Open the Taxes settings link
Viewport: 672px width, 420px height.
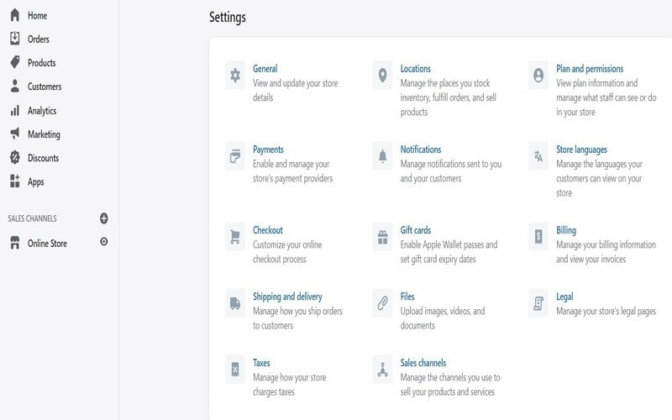coord(261,363)
